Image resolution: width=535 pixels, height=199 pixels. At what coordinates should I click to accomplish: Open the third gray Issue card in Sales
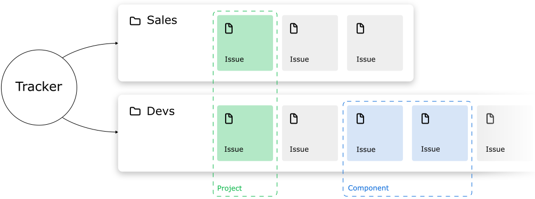[375, 43]
